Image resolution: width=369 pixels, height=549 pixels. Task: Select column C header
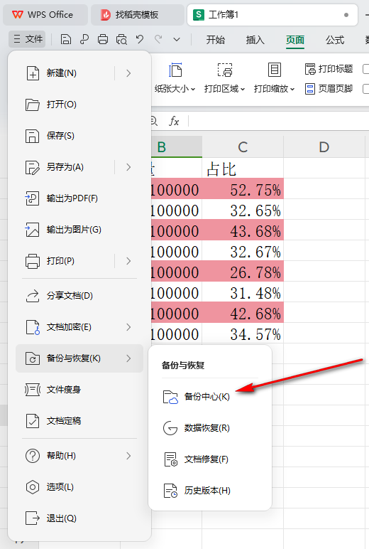click(243, 147)
